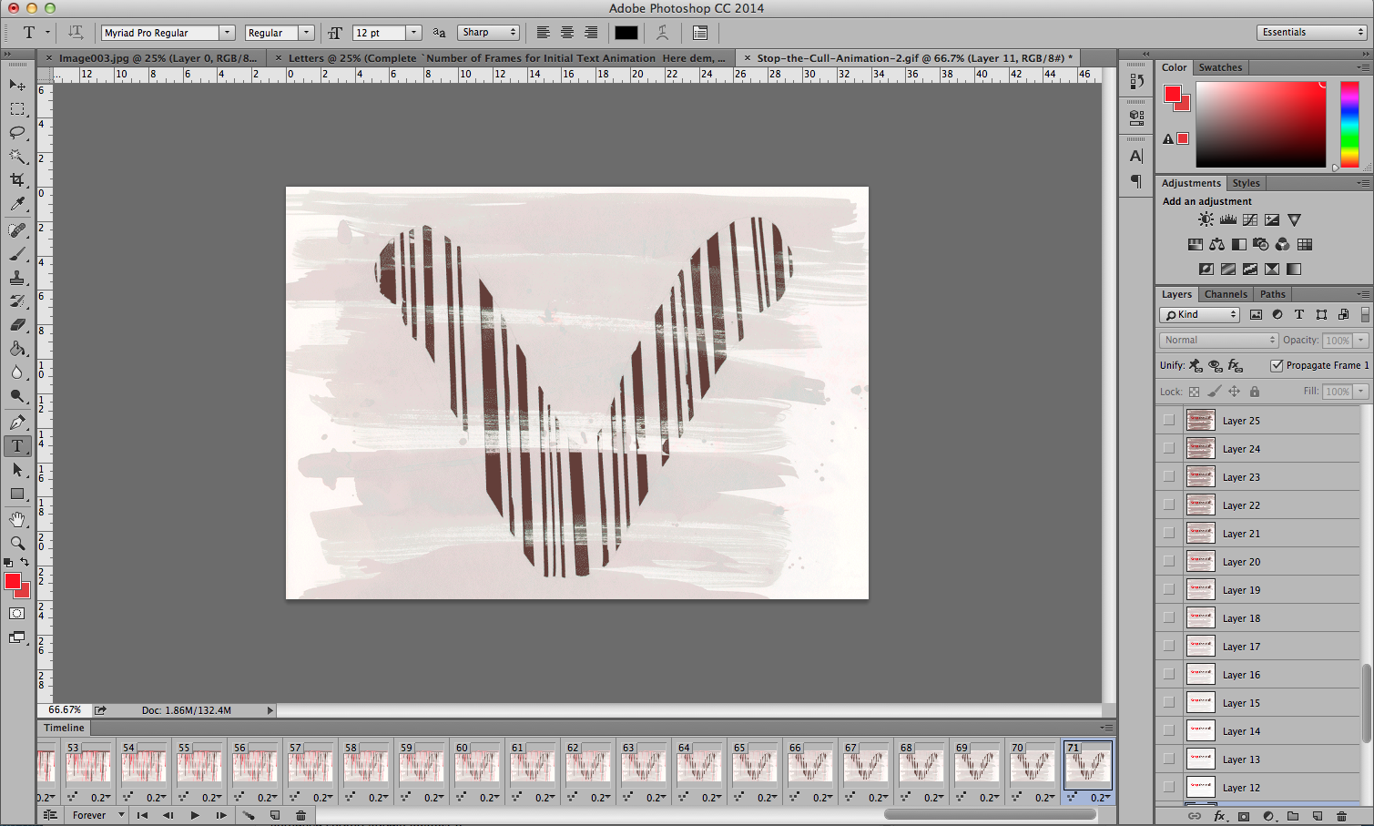Screen dimensions: 1374x826
Task: Pick the Eyedropper tool
Action: tap(17, 204)
